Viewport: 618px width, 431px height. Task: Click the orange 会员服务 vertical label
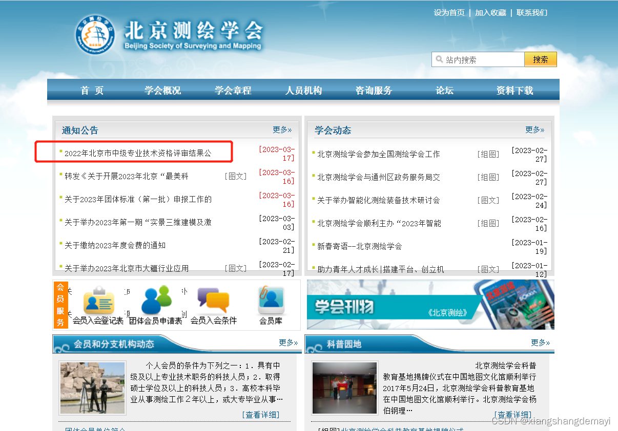(x=60, y=305)
